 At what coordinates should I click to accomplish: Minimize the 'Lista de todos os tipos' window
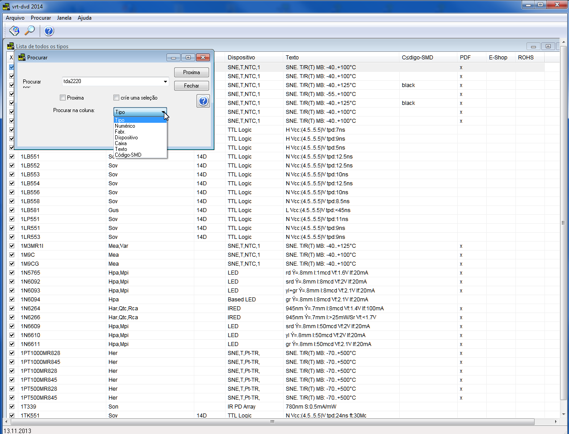534,46
